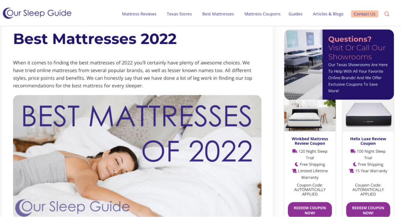Redeem the Helix Luxe coupon now
401x217 pixels.
[x=368, y=210]
